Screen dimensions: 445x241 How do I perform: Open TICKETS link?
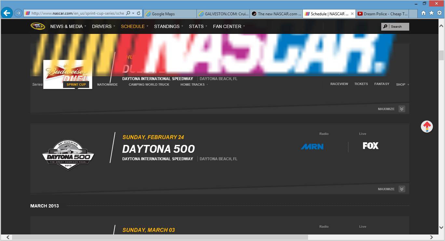coord(361,84)
